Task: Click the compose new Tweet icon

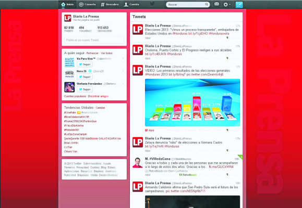Action: [x=239, y=5]
